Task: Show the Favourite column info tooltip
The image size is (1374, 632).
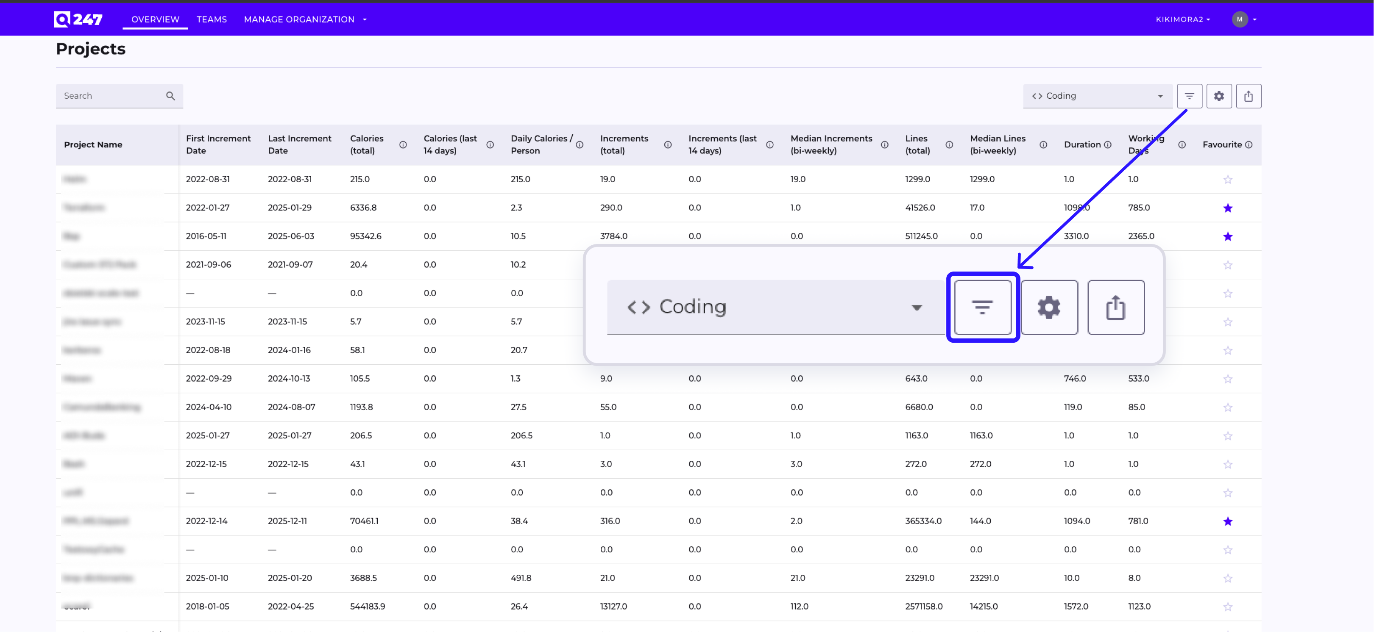Action: [x=1249, y=144]
